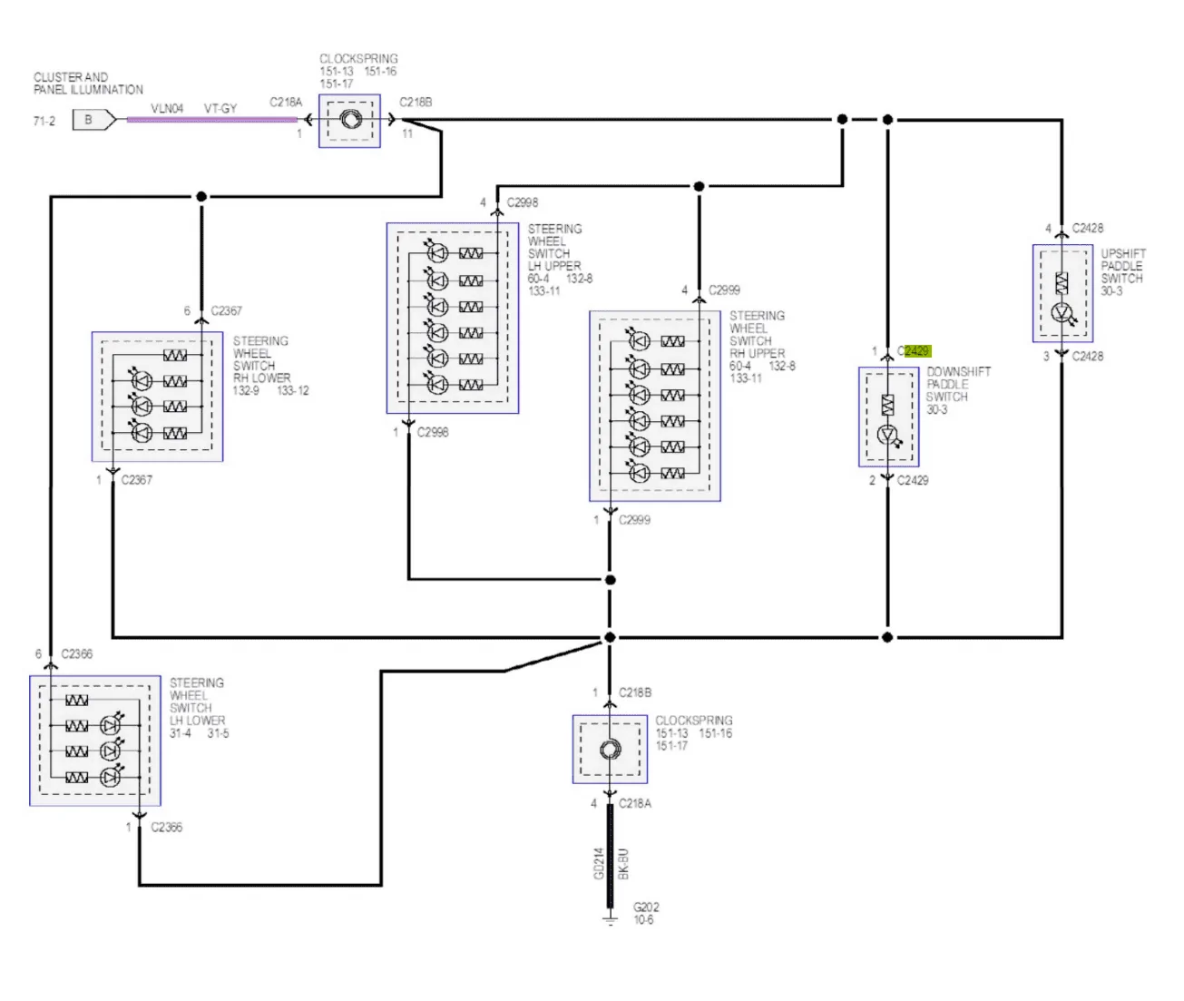This screenshot has height=1001, width=1184.
Task: Click the C218B label at pin 1
Action: click(635, 692)
